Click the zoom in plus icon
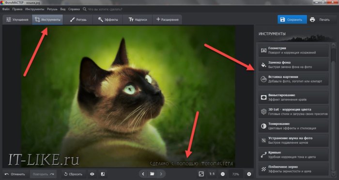Screen dimensions: 339x180 pyautogui.click(x=249, y=174)
